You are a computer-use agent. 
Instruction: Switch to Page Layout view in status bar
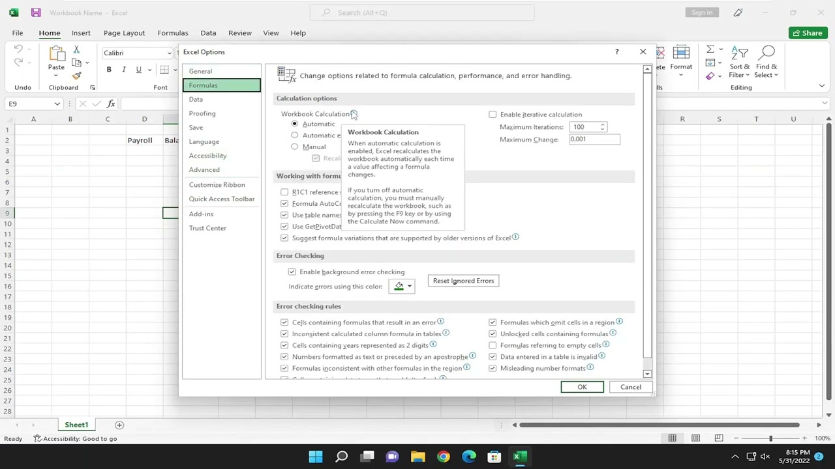point(695,438)
